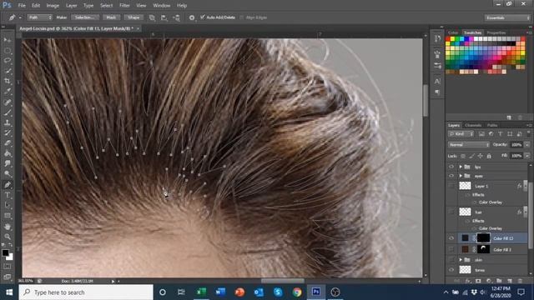The width and height of the screenshot is (534, 300).
Task: Select the Type tool
Action: point(8,195)
